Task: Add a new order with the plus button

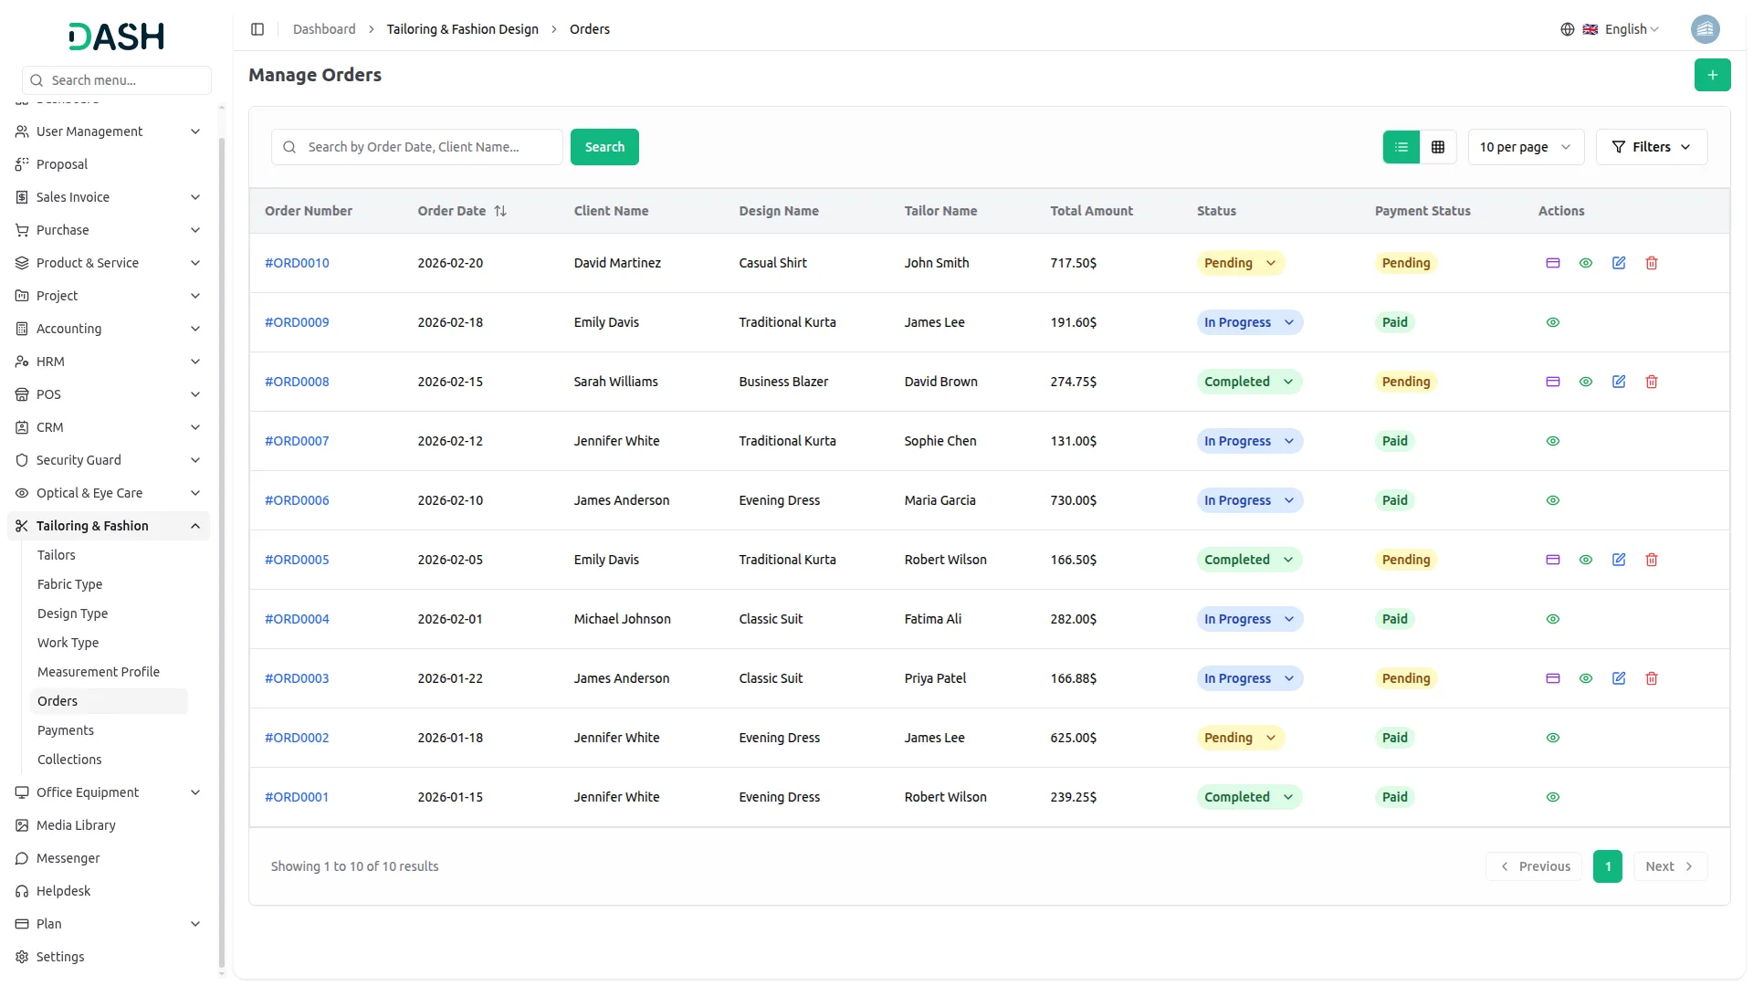Action: pyautogui.click(x=1712, y=75)
